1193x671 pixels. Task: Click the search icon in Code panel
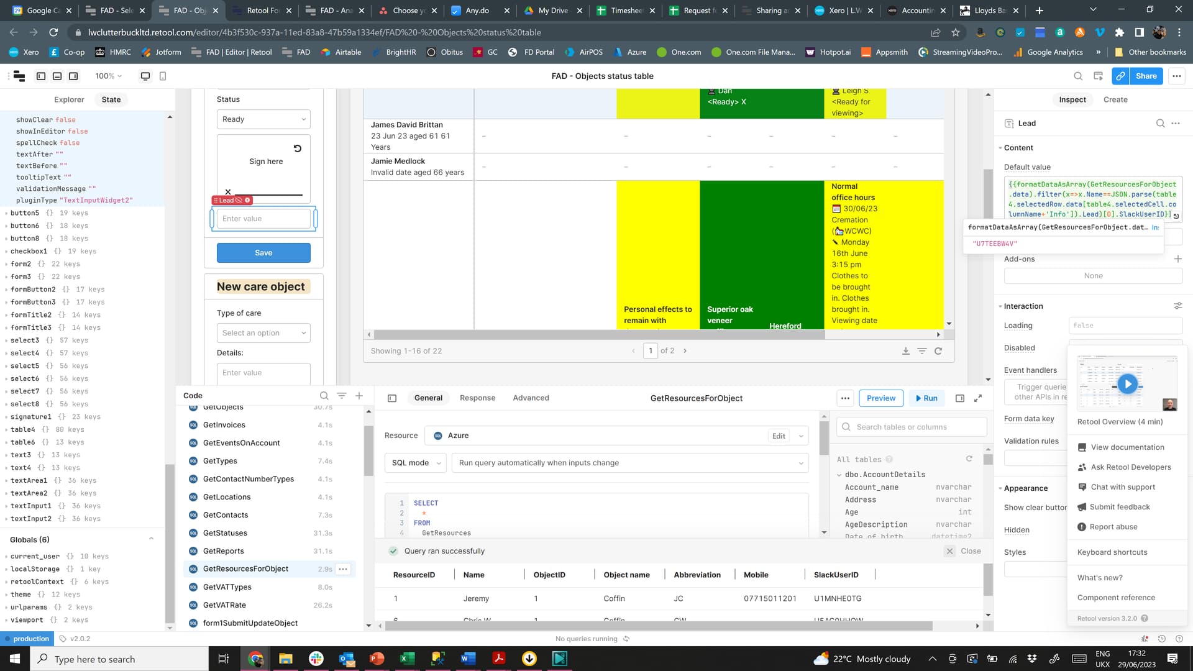(x=324, y=396)
